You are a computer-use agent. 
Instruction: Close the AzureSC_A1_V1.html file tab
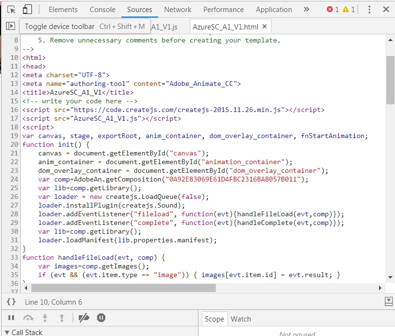coord(265,27)
